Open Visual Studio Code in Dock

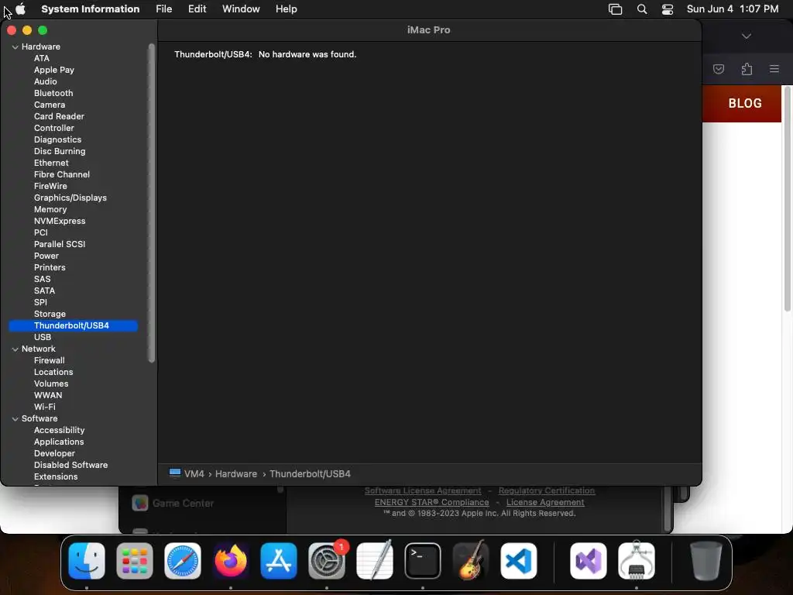click(519, 561)
